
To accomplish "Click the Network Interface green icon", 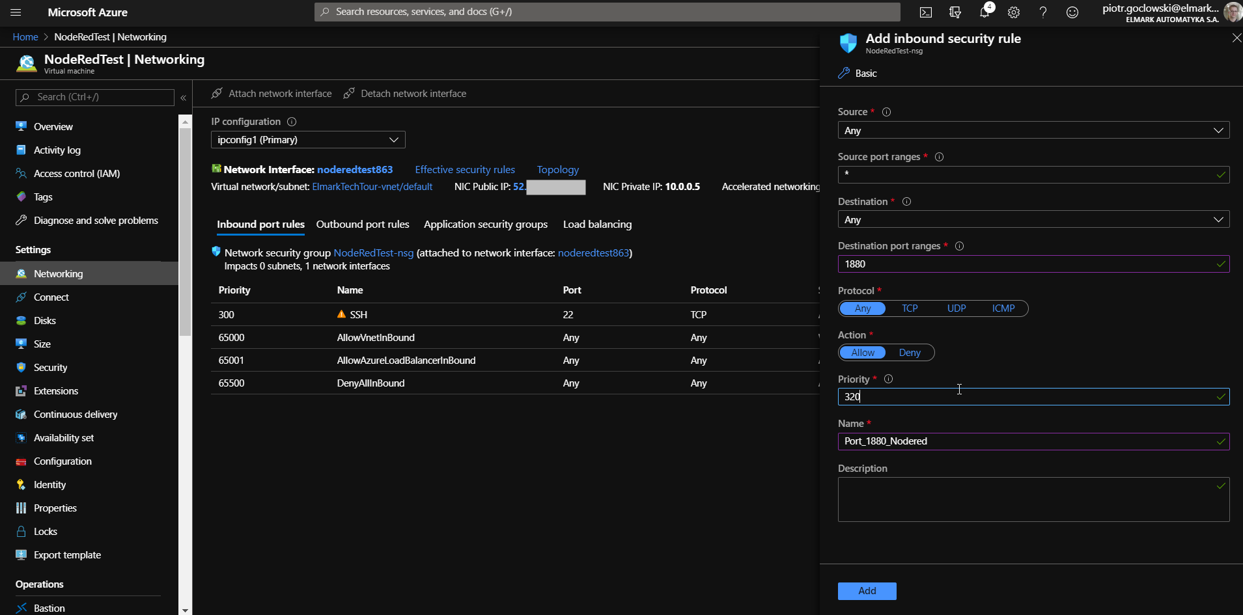I will click(216, 169).
